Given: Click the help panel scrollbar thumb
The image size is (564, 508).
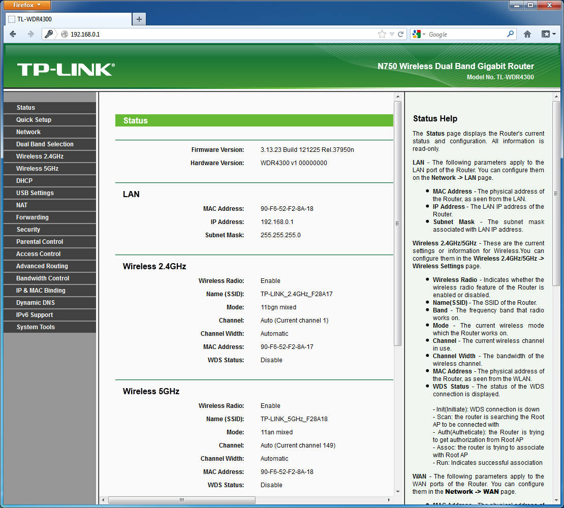Looking at the screenshot, I should 556,194.
